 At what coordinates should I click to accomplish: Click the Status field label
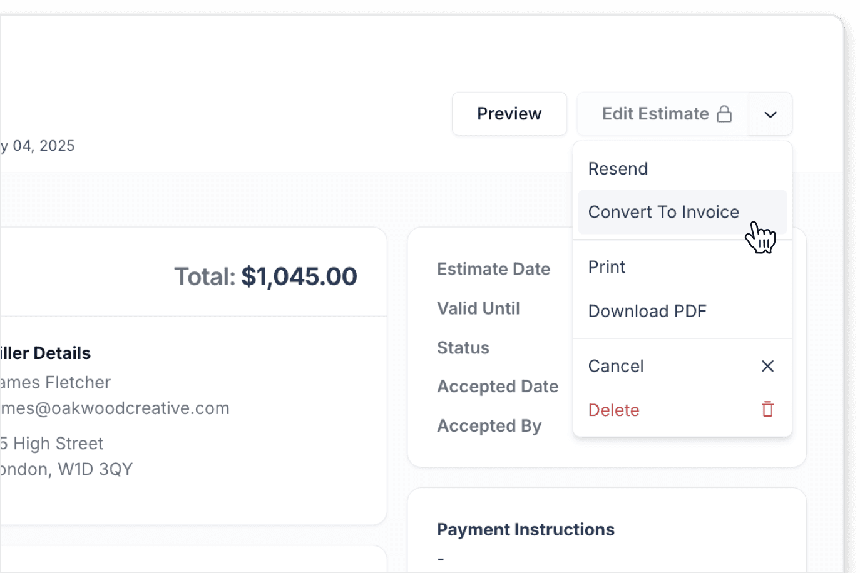click(463, 348)
